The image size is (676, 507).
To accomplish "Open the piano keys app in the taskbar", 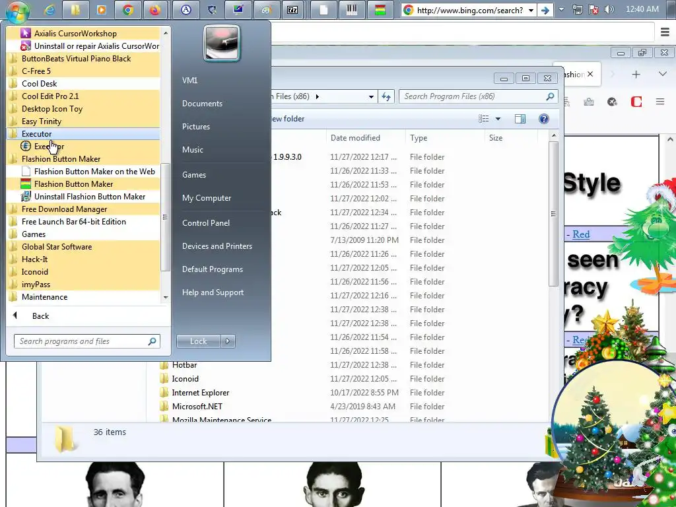I will point(352,9).
